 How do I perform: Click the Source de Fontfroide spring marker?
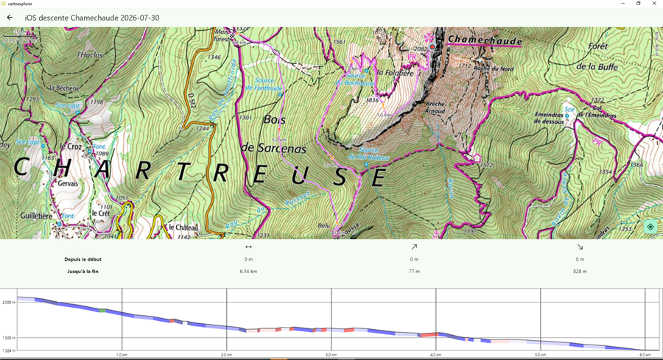pos(280,95)
